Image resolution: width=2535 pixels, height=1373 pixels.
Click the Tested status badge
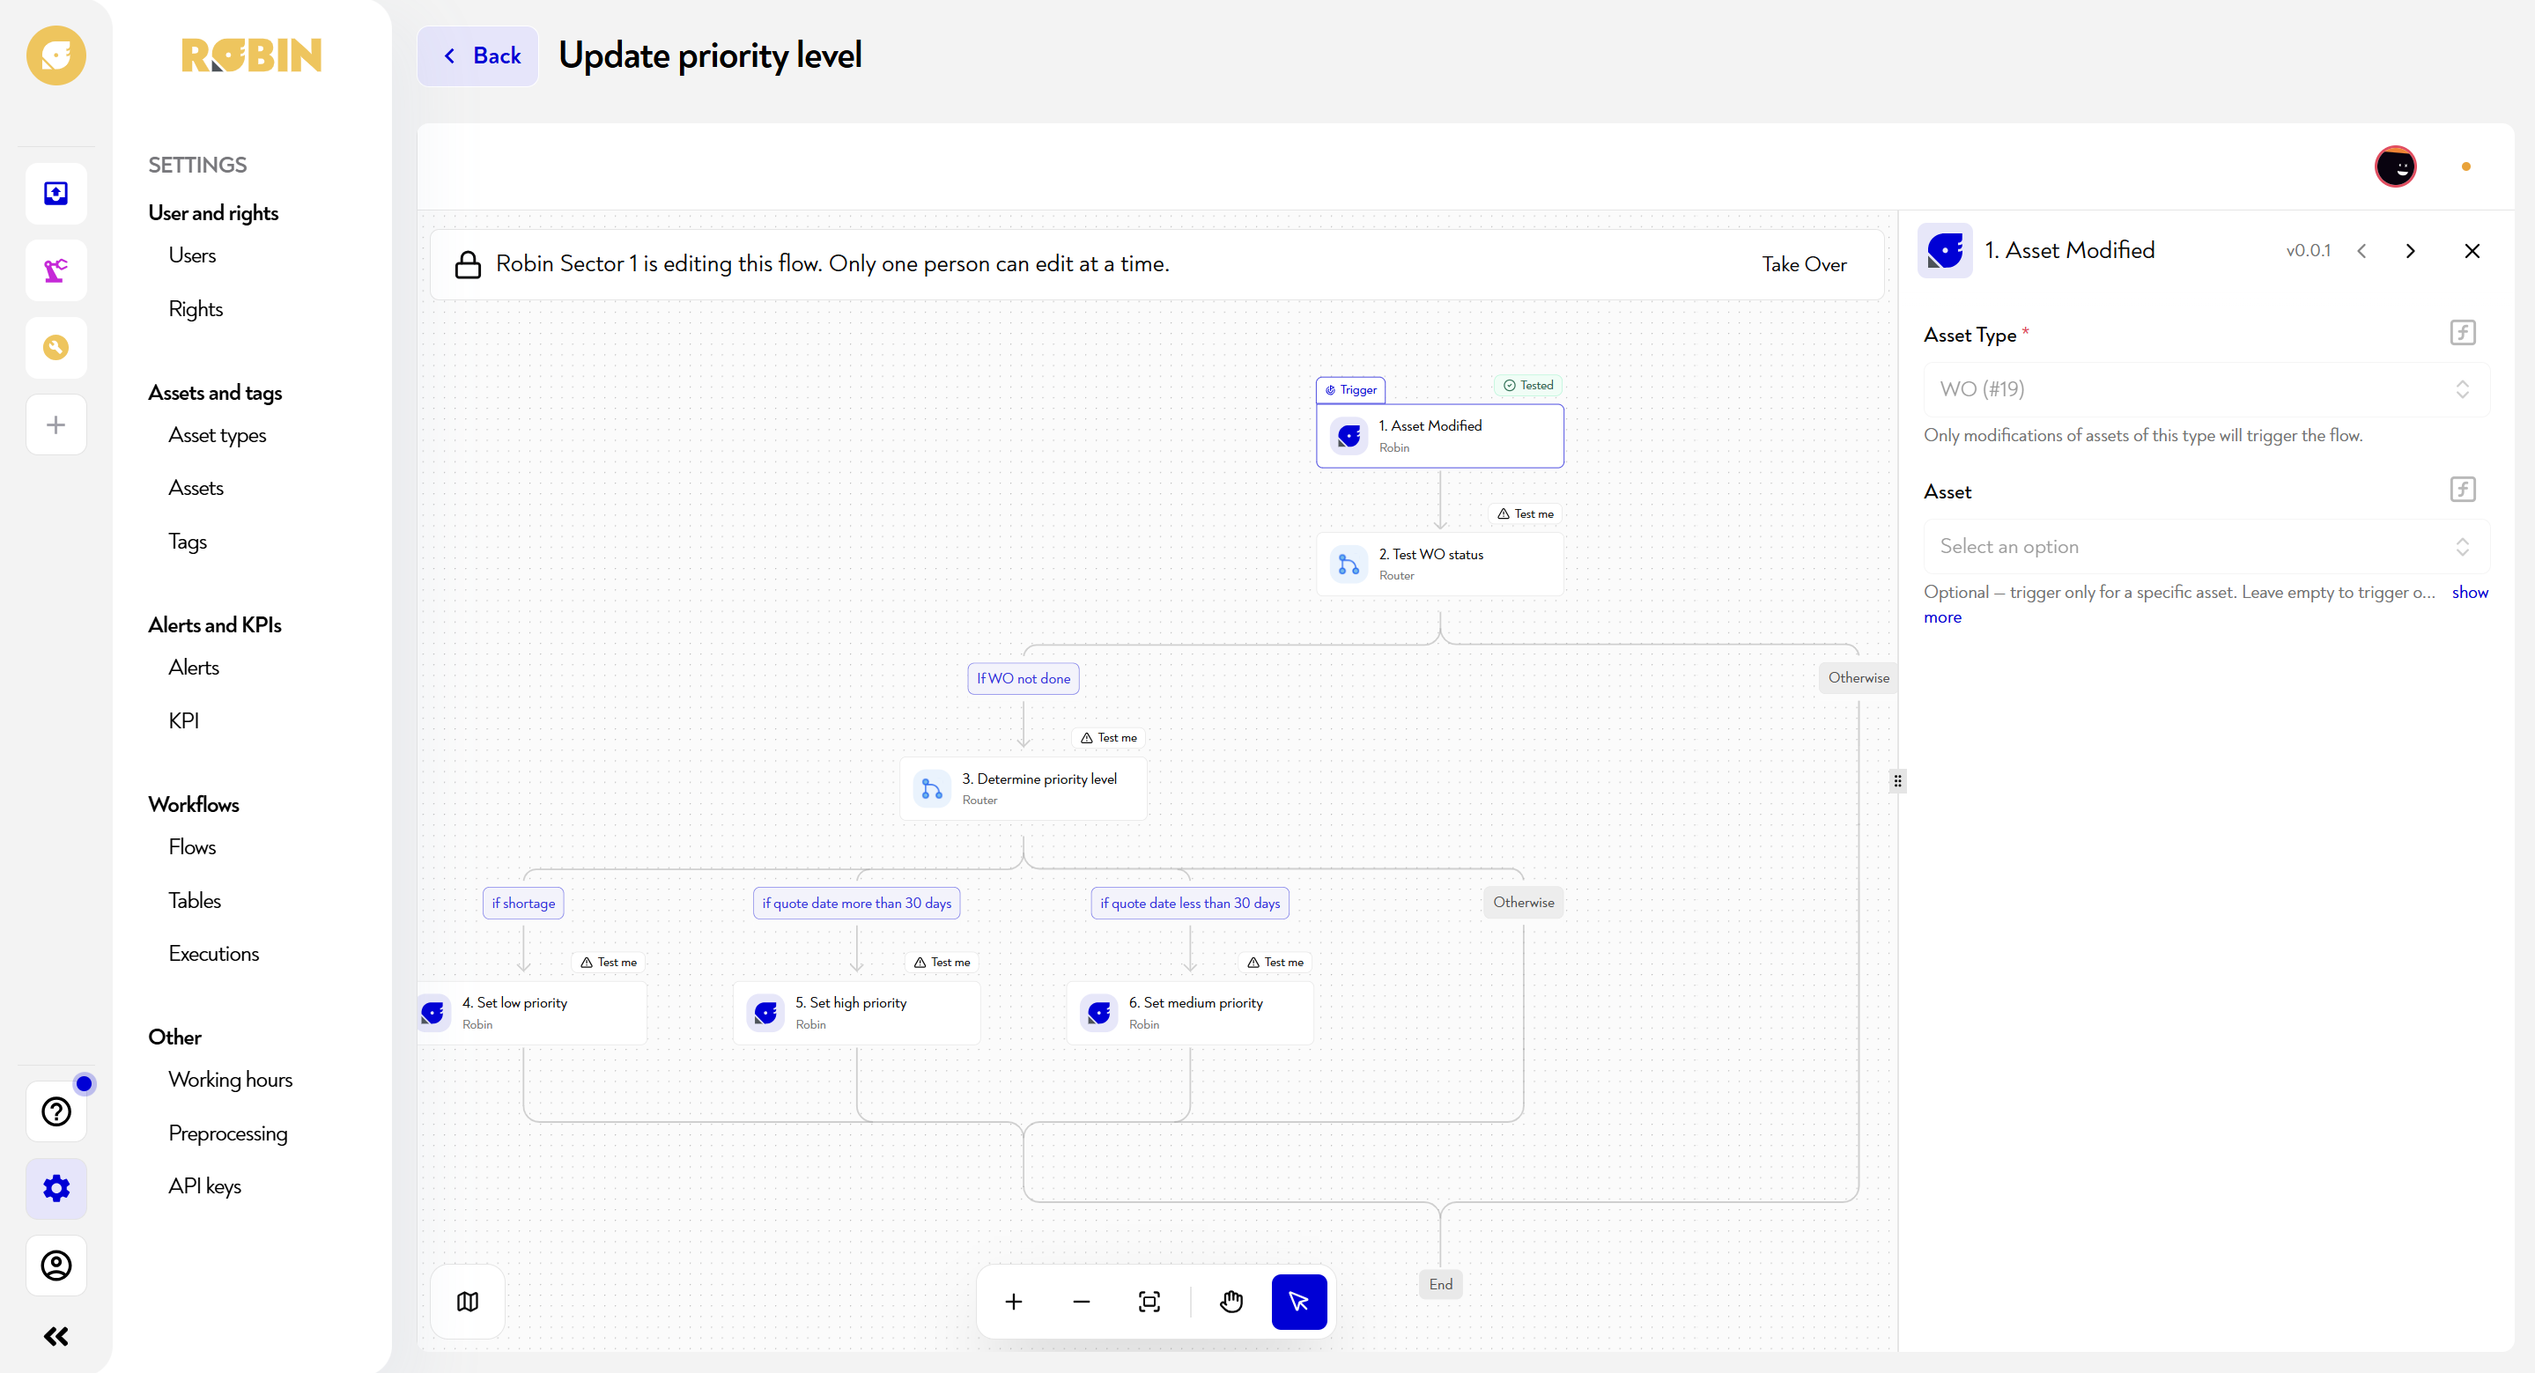coord(1528,386)
